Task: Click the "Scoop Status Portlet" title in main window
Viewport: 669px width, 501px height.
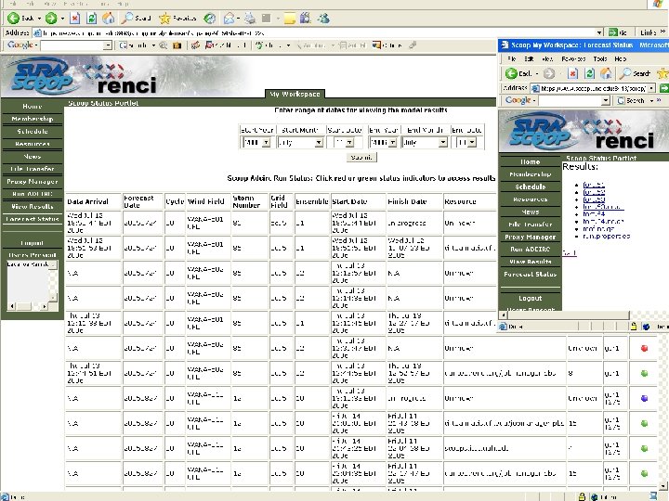Action: coord(103,103)
